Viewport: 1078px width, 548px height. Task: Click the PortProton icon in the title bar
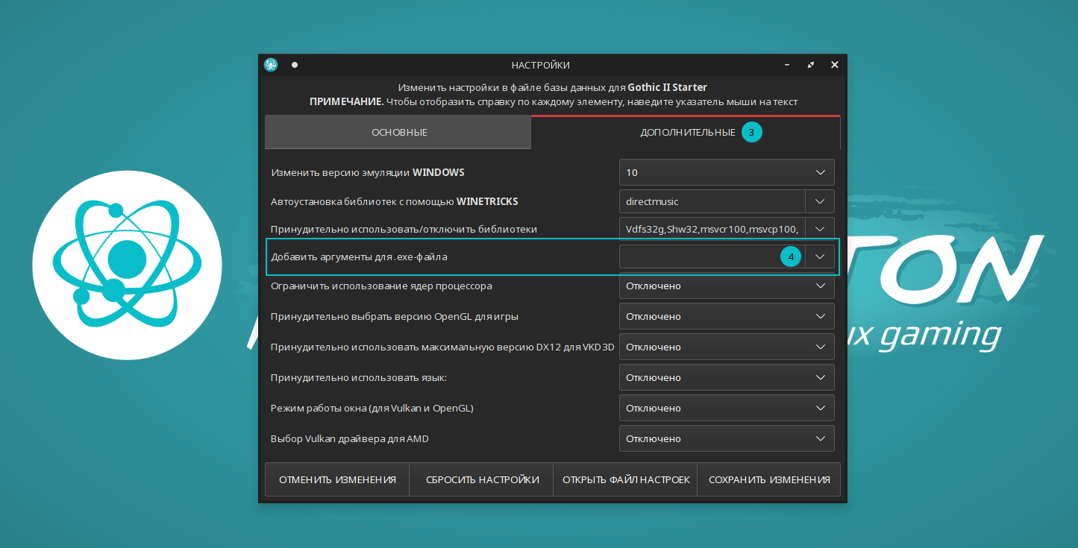tap(271, 65)
